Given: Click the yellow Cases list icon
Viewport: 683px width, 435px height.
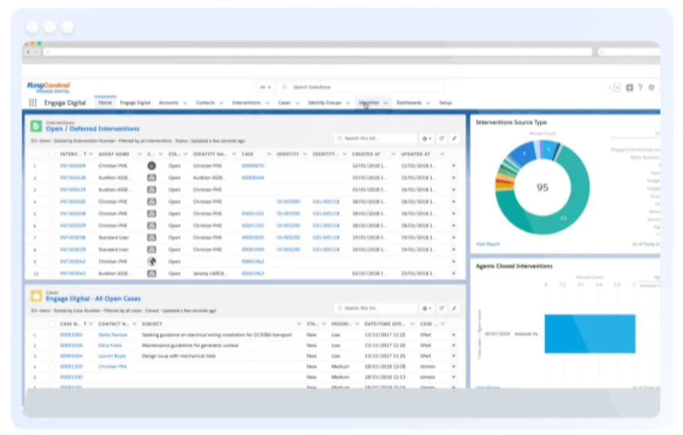Looking at the screenshot, I should (36, 296).
